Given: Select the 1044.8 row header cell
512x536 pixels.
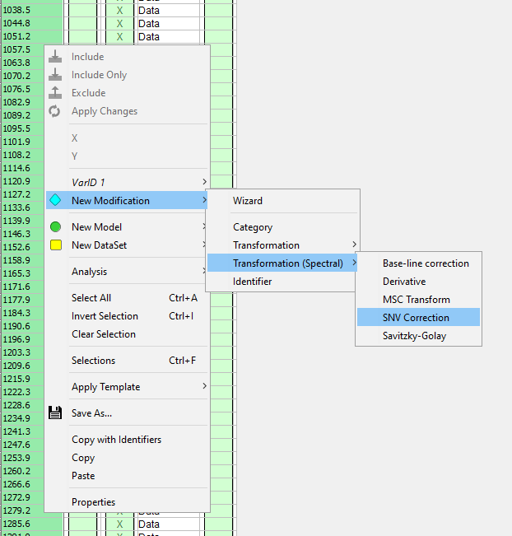Looking at the screenshot, I should [x=18, y=23].
